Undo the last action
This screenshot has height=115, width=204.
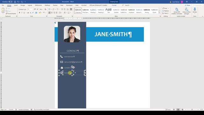click(18, 2)
